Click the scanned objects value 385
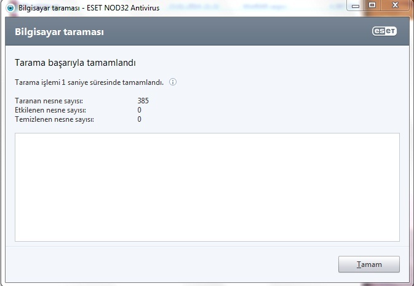Screen dimensions: 414x286 (143, 101)
